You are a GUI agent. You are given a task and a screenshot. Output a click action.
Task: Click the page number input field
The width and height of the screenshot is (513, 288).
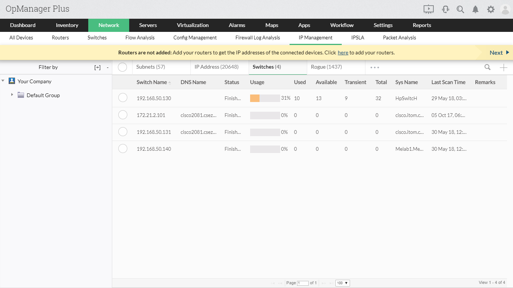tap(303, 283)
